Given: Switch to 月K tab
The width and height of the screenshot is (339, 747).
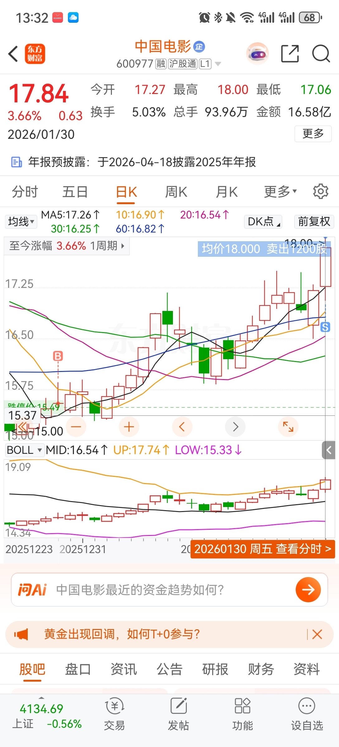Looking at the screenshot, I should tap(227, 191).
